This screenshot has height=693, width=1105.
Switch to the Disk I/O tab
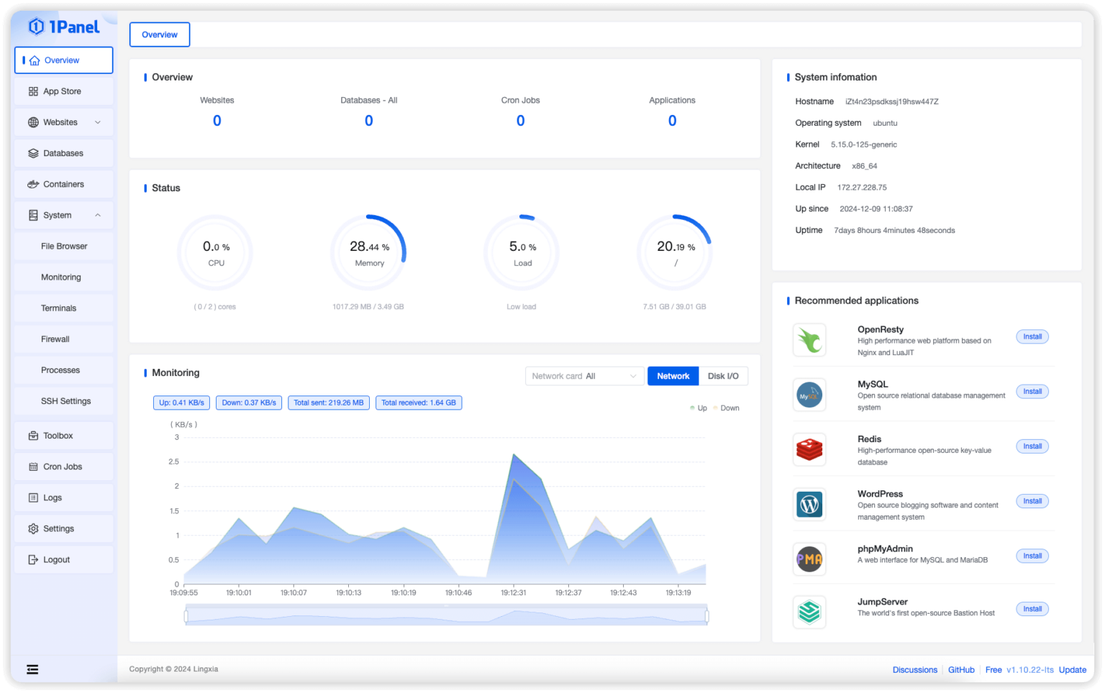coord(724,375)
